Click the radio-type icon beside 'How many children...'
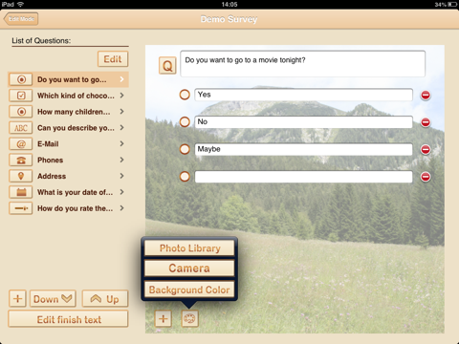Screen dimensions: 459x344 click(x=21, y=112)
